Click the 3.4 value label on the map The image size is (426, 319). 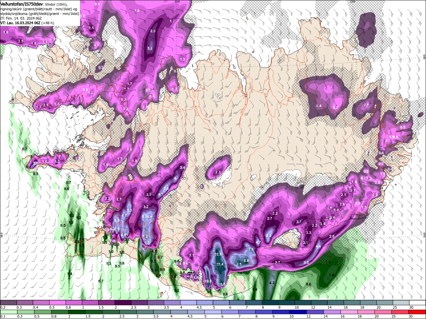tap(182, 167)
